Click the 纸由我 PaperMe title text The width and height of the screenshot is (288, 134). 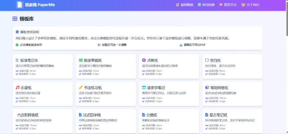(x=40, y=5)
